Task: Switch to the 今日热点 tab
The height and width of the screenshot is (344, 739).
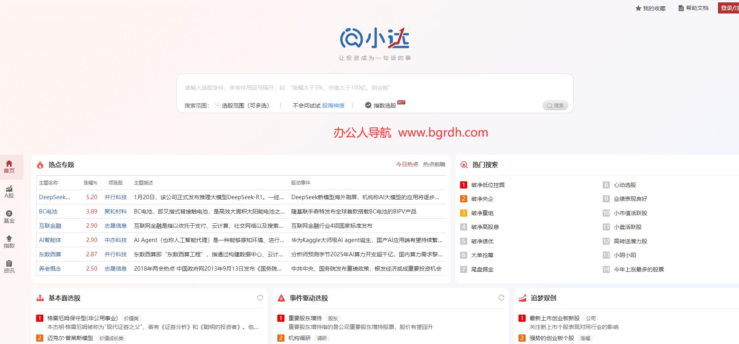Action: coord(407,164)
